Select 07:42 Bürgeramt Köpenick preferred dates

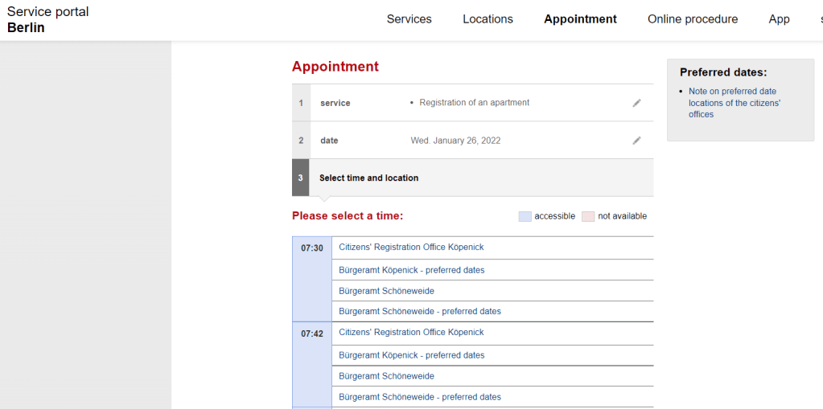(411, 355)
